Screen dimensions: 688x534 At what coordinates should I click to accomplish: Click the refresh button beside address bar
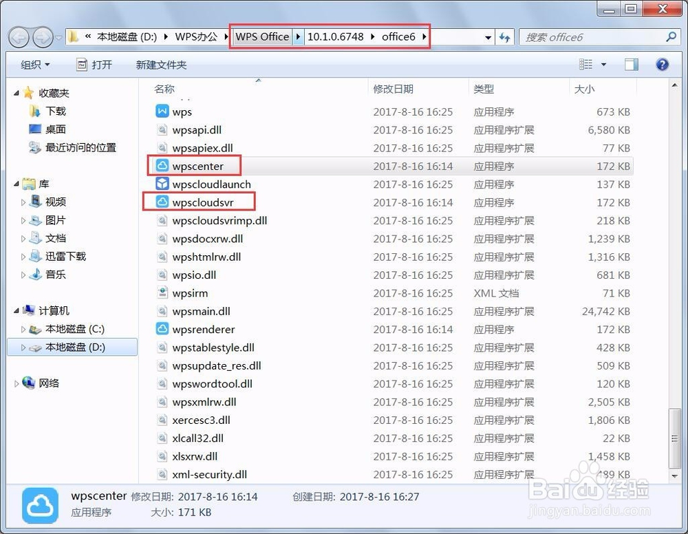(505, 37)
